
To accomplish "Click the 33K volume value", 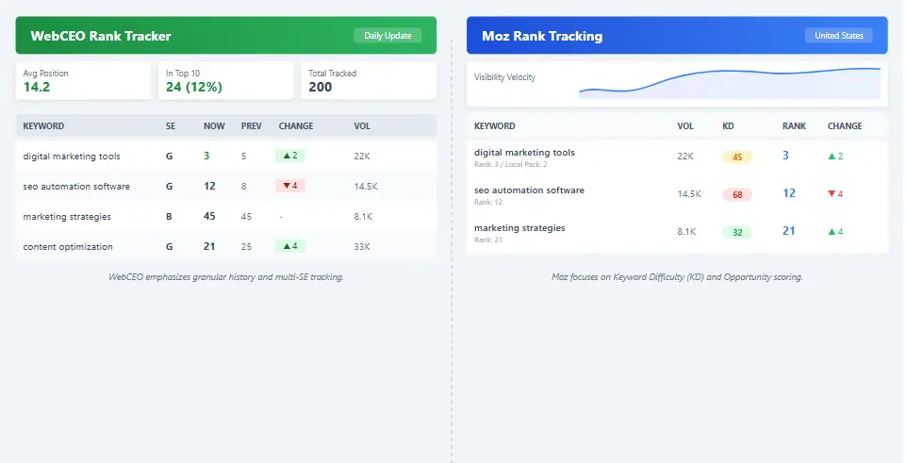I will coord(362,247).
